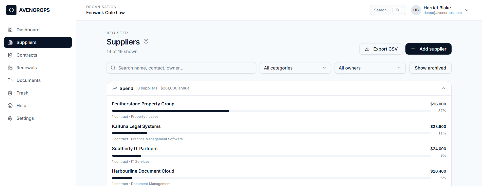Open the All owners filter dropdown
The width and height of the screenshot is (482, 186).
[370, 68]
